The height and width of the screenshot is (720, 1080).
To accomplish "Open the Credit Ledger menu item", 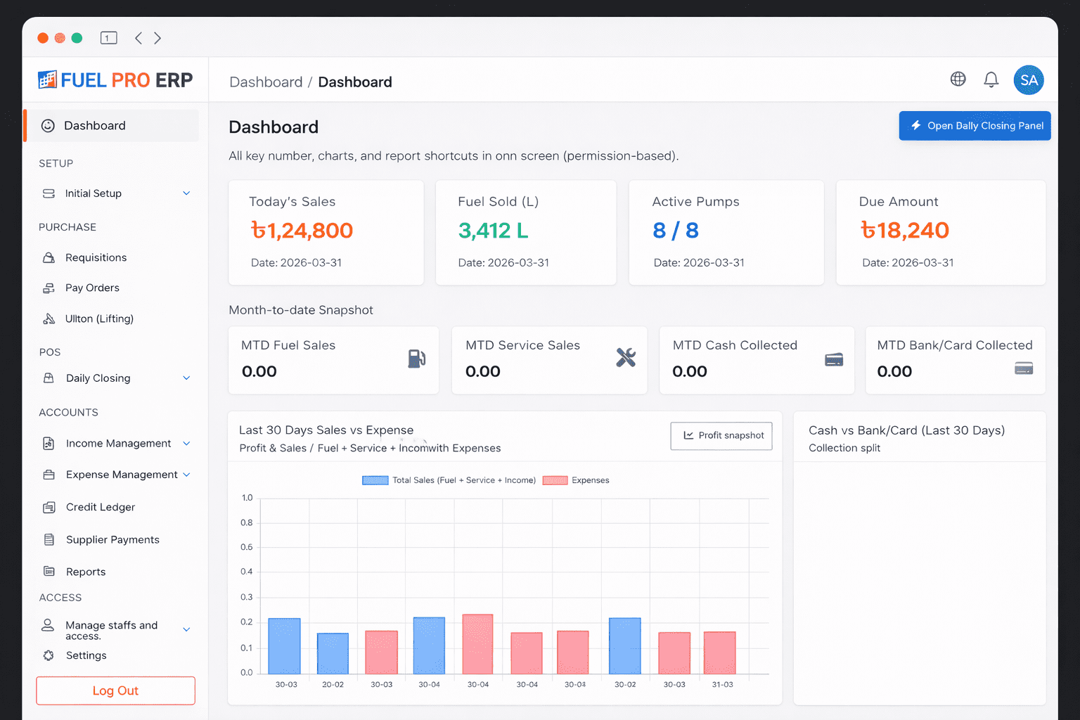I will [100, 507].
